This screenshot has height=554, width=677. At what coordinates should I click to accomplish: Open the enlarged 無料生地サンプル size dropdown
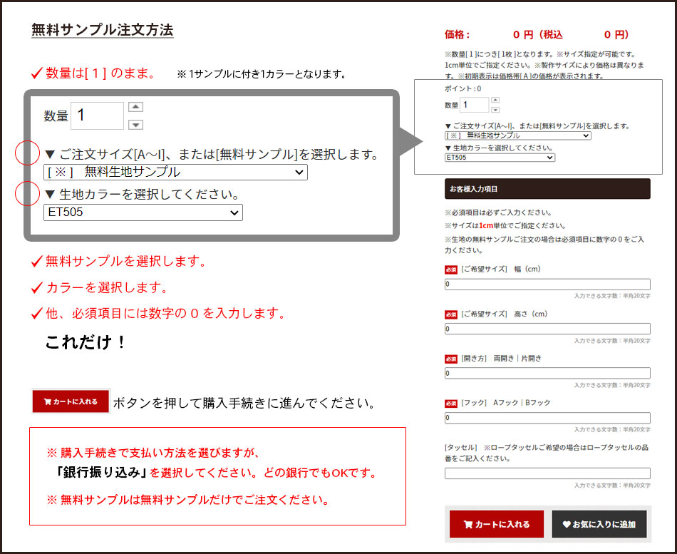[175, 172]
